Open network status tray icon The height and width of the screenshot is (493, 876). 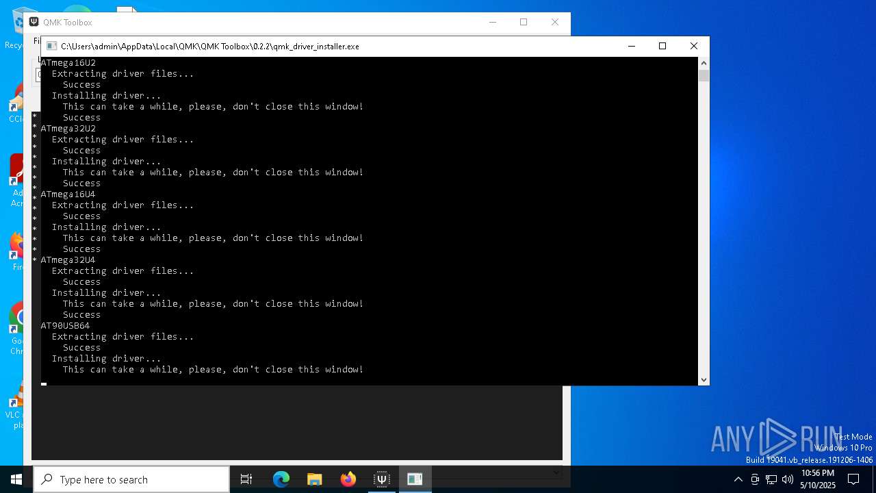coord(771,479)
